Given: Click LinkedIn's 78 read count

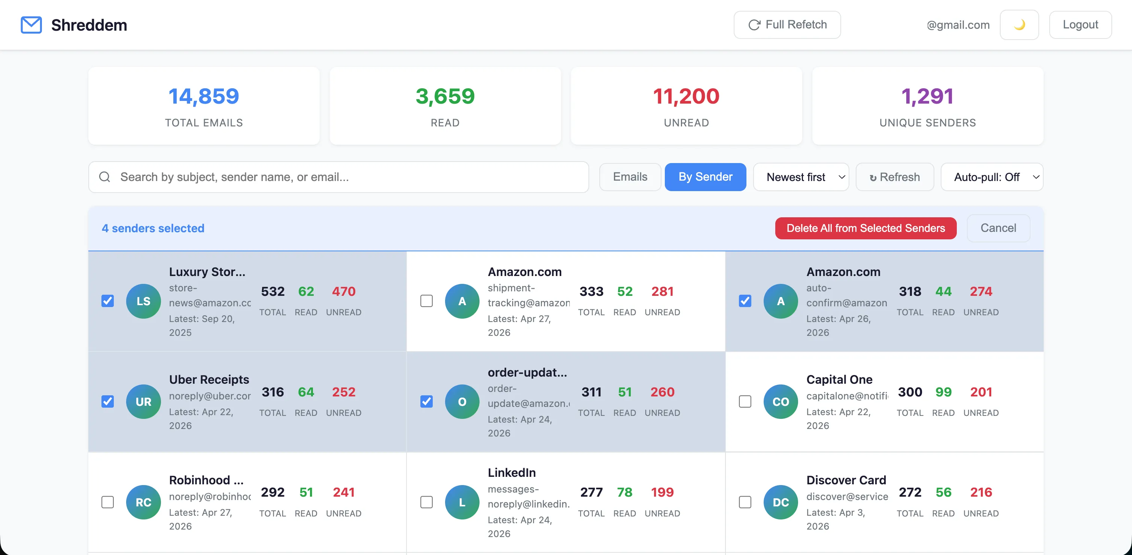Looking at the screenshot, I should pyautogui.click(x=624, y=493).
